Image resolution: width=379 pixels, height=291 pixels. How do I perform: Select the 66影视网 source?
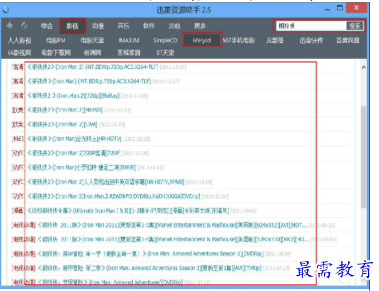[x=19, y=53]
